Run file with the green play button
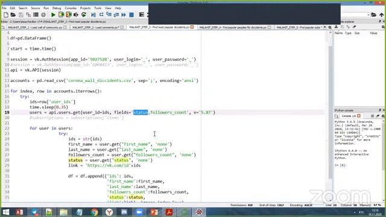 click(x=53, y=14)
